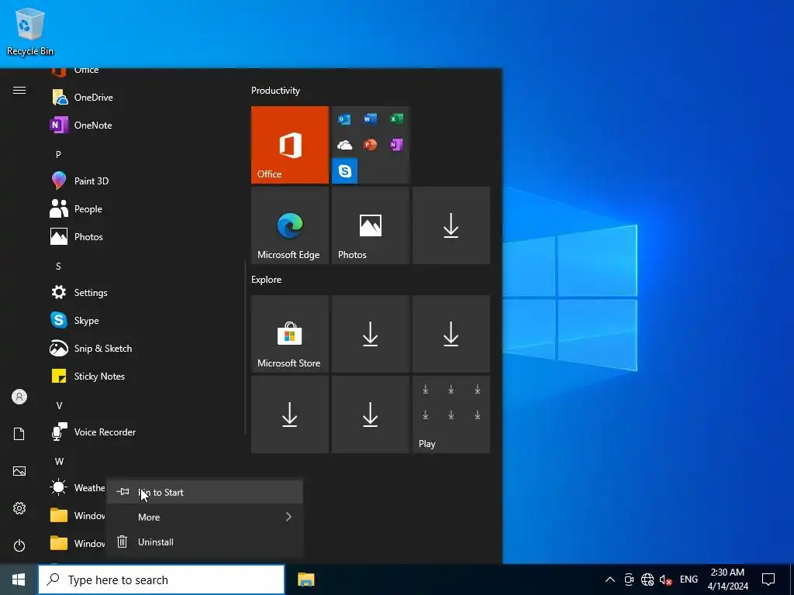Screen dimensions: 794x595
Task: Open Documents from Start sidebar
Action: pyautogui.click(x=19, y=434)
